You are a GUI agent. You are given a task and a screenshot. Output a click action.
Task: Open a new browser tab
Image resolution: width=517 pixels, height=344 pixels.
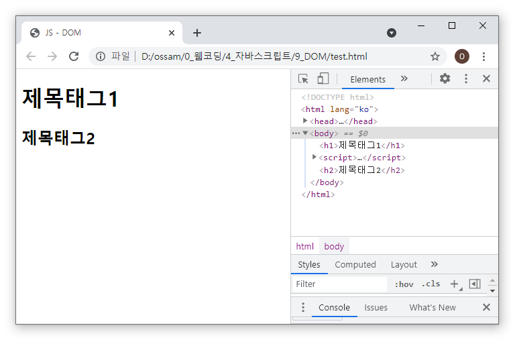point(197,33)
